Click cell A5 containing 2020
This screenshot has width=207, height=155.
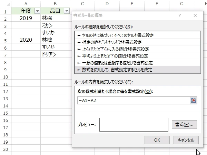pyautogui.click(x=26, y=40)
